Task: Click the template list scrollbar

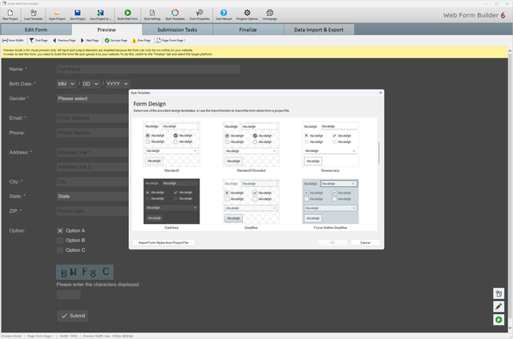Action: [379, 153]
